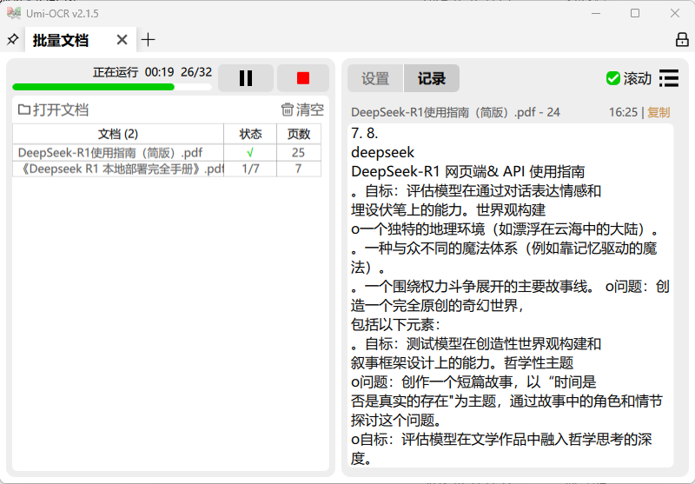The image size is (695, 484).
Task: Click the 正在运行 status text
Action: 116,72
